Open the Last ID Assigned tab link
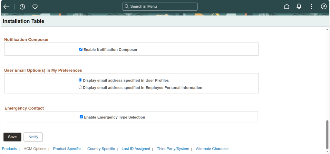This screenshot has width=330, height=154. coord(136,149)
